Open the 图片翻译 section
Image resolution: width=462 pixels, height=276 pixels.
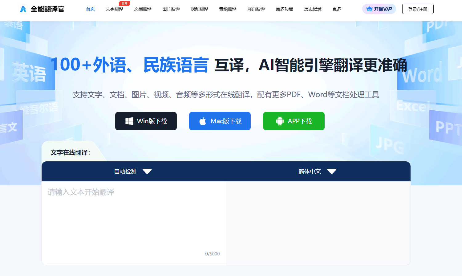[171, 9]
